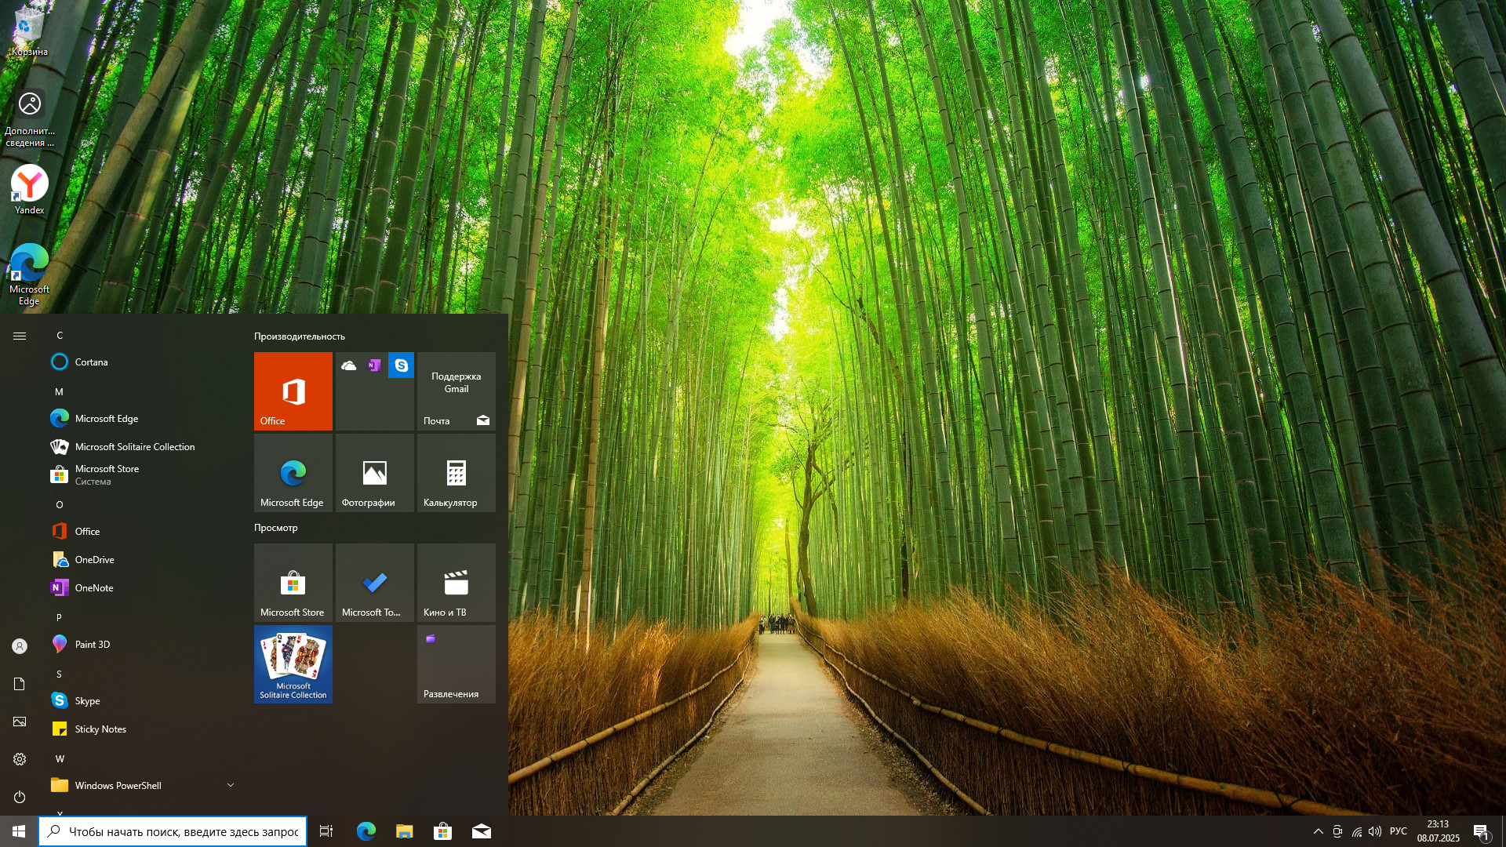This screenshot has height=847, width=1506.
Task: Click the Skype icon in folder tile
Action: [401, 365]
